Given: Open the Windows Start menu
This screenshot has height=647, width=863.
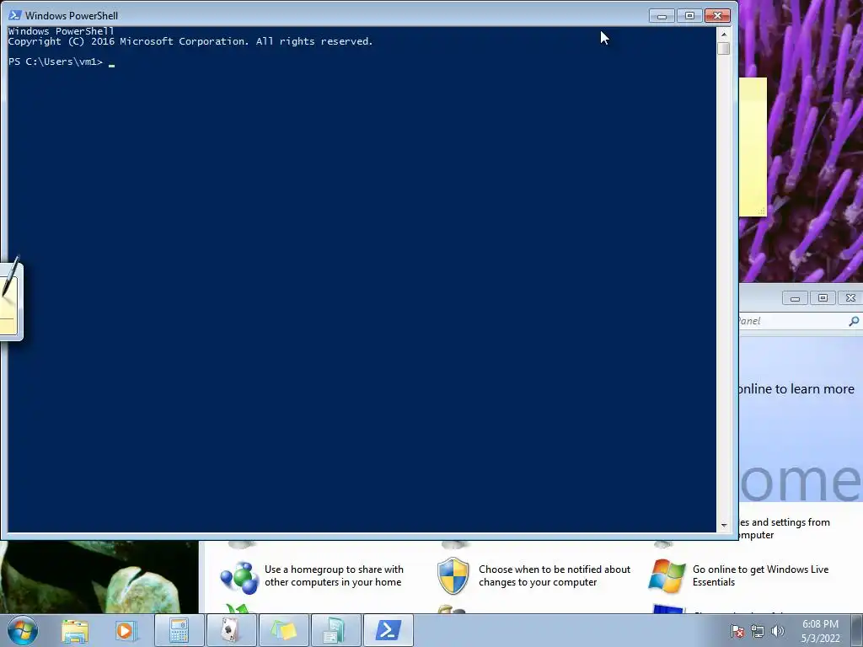Looking at the screenshot, I should pos(23,630).
